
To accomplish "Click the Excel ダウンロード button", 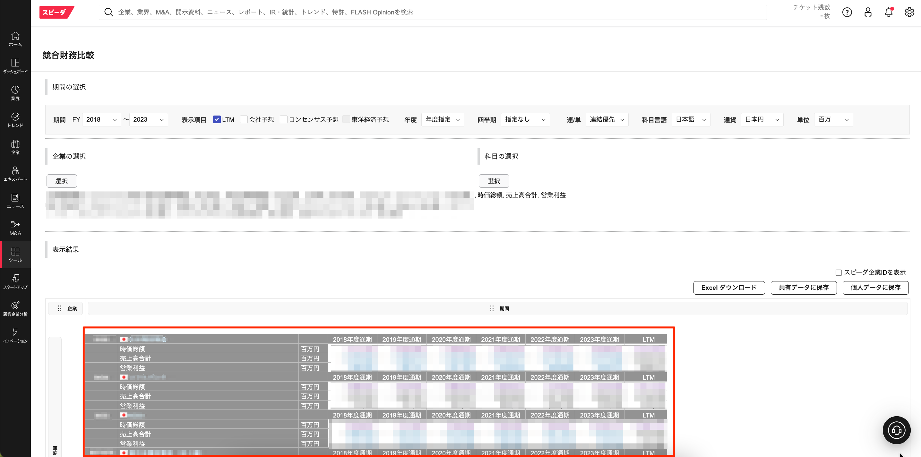I will (x=729, y=288).
